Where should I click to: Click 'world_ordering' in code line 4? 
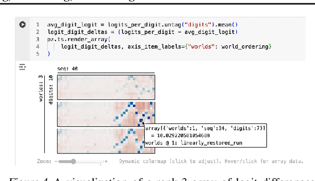[x=245, y=47]
